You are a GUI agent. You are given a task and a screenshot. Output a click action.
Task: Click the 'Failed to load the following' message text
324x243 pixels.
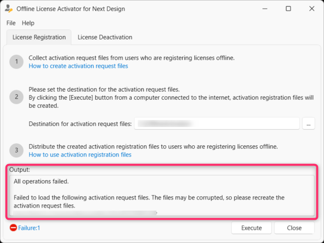[x=149, y=201]
